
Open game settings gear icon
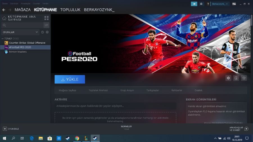(228, 78)
